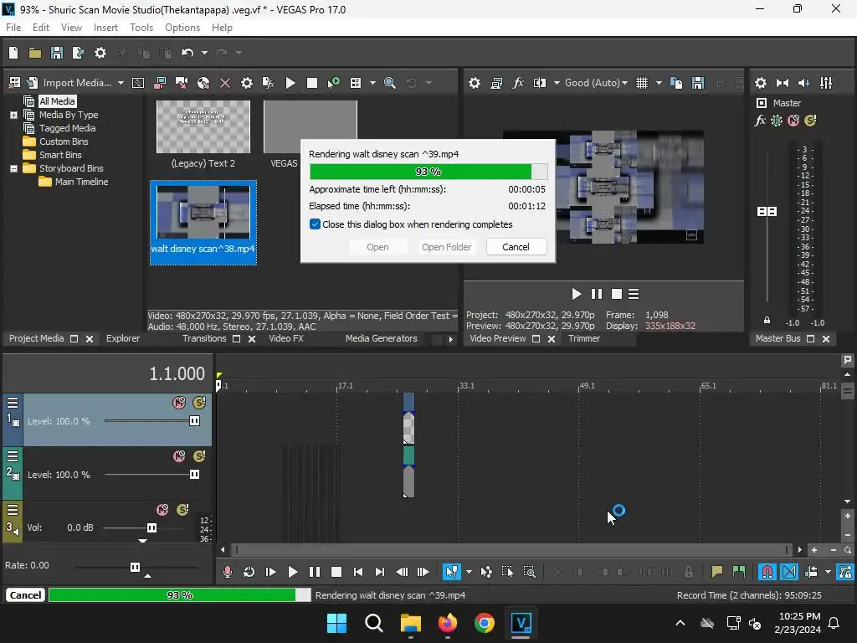Toggle Master Bus mute icon
The height and width of the screenshot is (643, 857).
click(793, 121)
